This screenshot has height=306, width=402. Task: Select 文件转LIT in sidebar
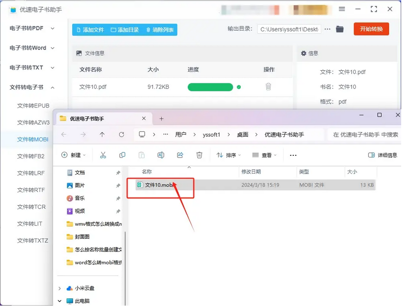pyautogui.click(x=30, y=223)
